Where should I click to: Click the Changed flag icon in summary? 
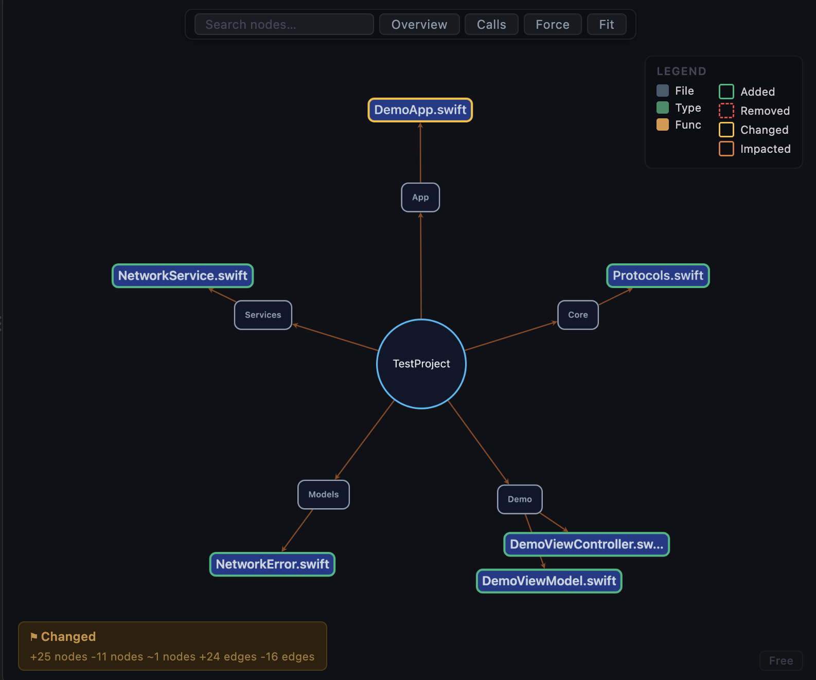(34, 637)
